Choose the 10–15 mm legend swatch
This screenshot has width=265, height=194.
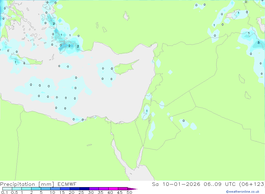[x=55, y=189]
